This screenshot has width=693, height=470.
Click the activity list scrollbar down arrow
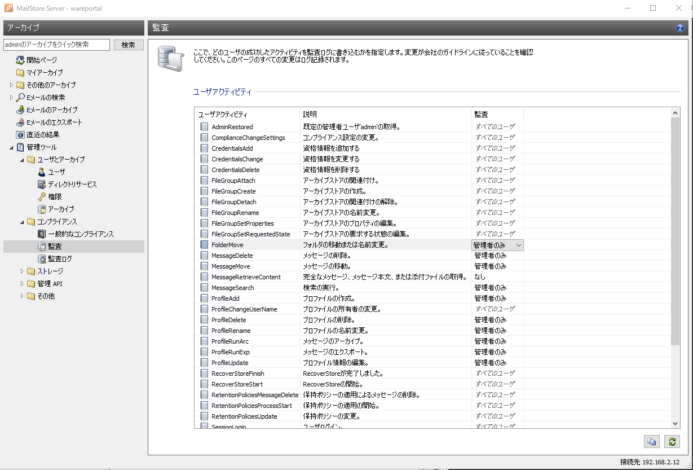[x=676, y=423]
